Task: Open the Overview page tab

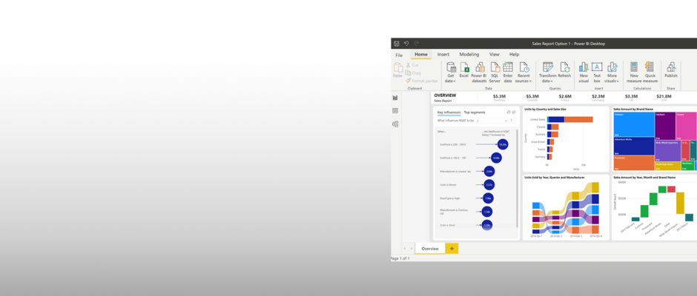Action: [x=430, y=249]
